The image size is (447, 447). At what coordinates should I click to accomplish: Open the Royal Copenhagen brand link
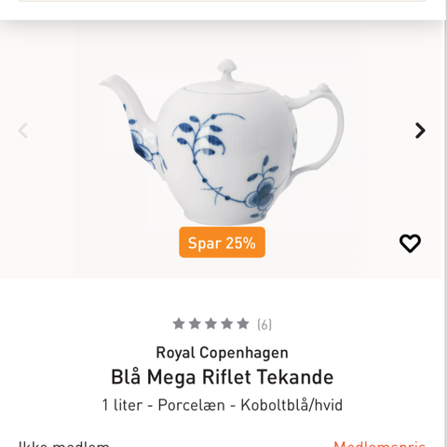[x=222, y=353]
